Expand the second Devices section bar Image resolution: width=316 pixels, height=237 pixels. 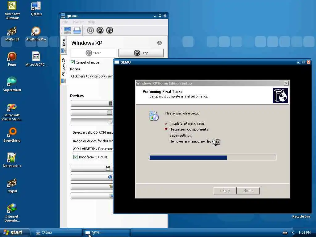point(92,113)
